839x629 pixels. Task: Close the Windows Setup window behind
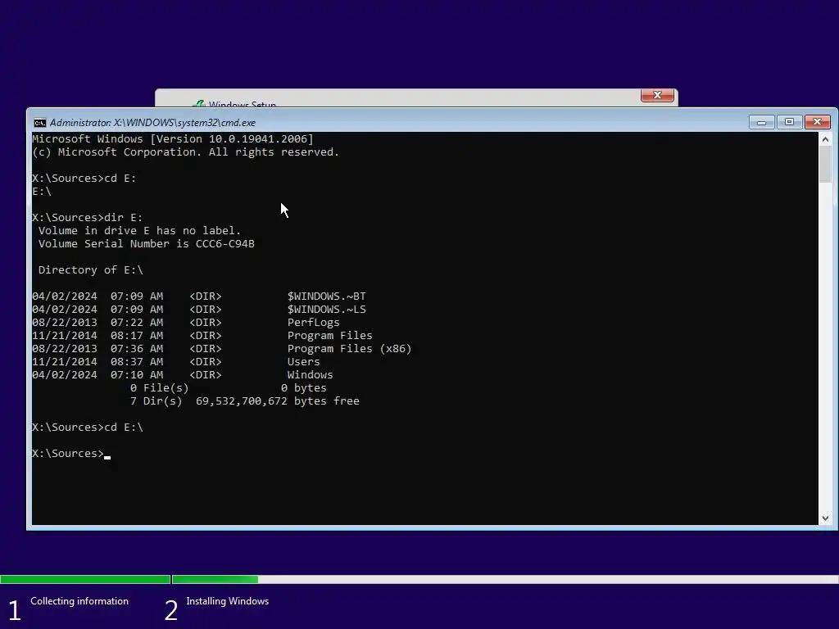click(x=657, y=95)
